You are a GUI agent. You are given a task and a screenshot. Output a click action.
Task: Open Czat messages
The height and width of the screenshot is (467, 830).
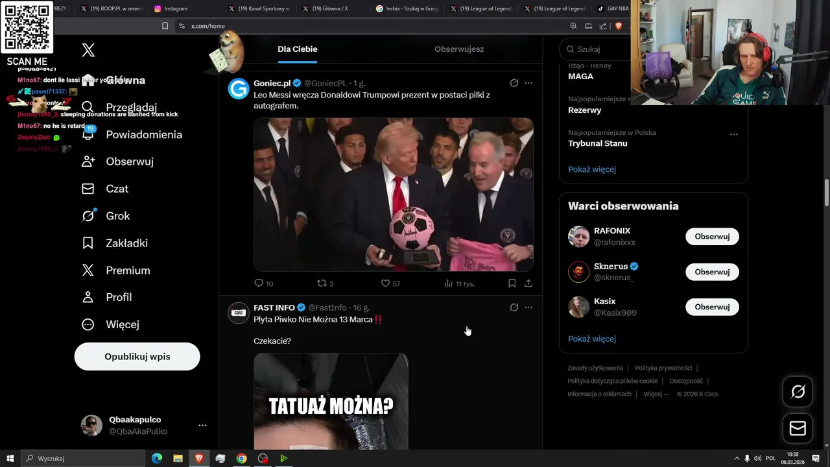point(105,189)
